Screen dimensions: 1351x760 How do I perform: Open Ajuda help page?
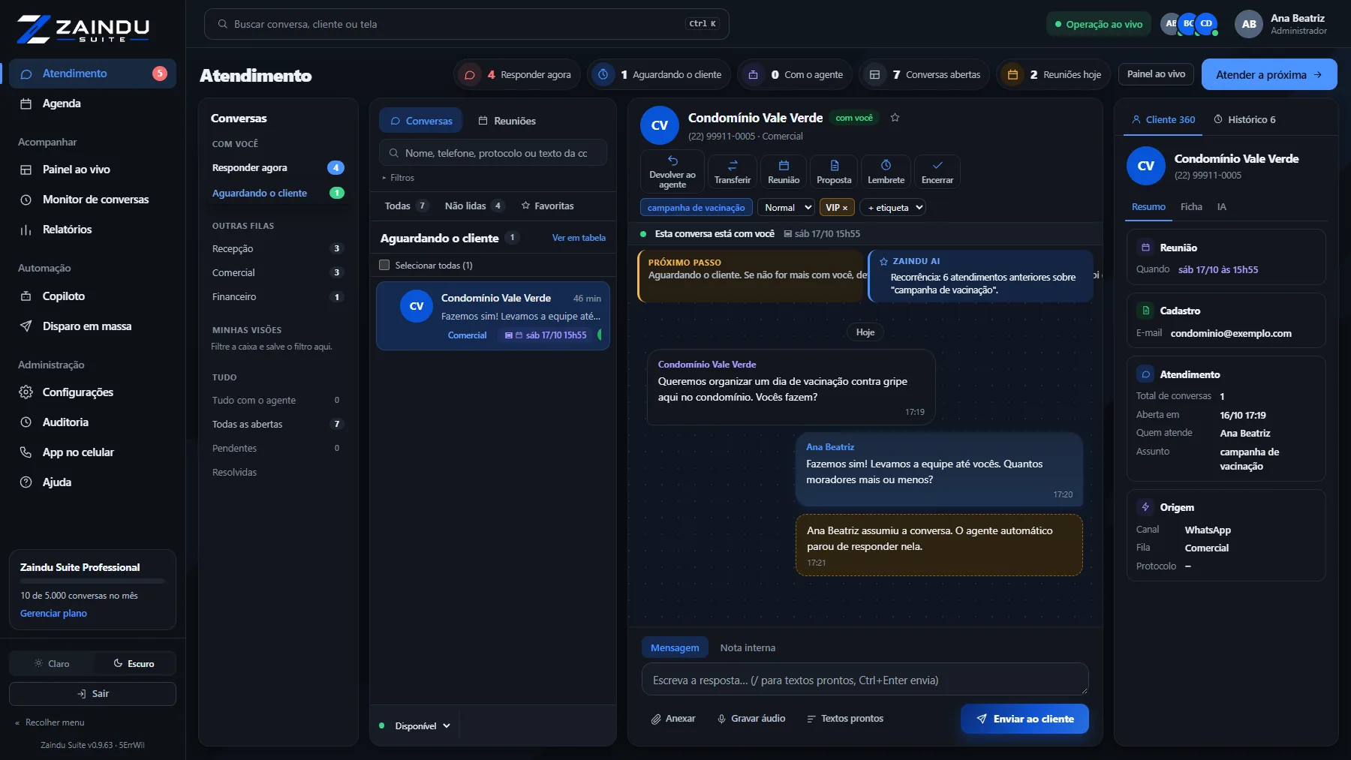[x=92, y=482]
